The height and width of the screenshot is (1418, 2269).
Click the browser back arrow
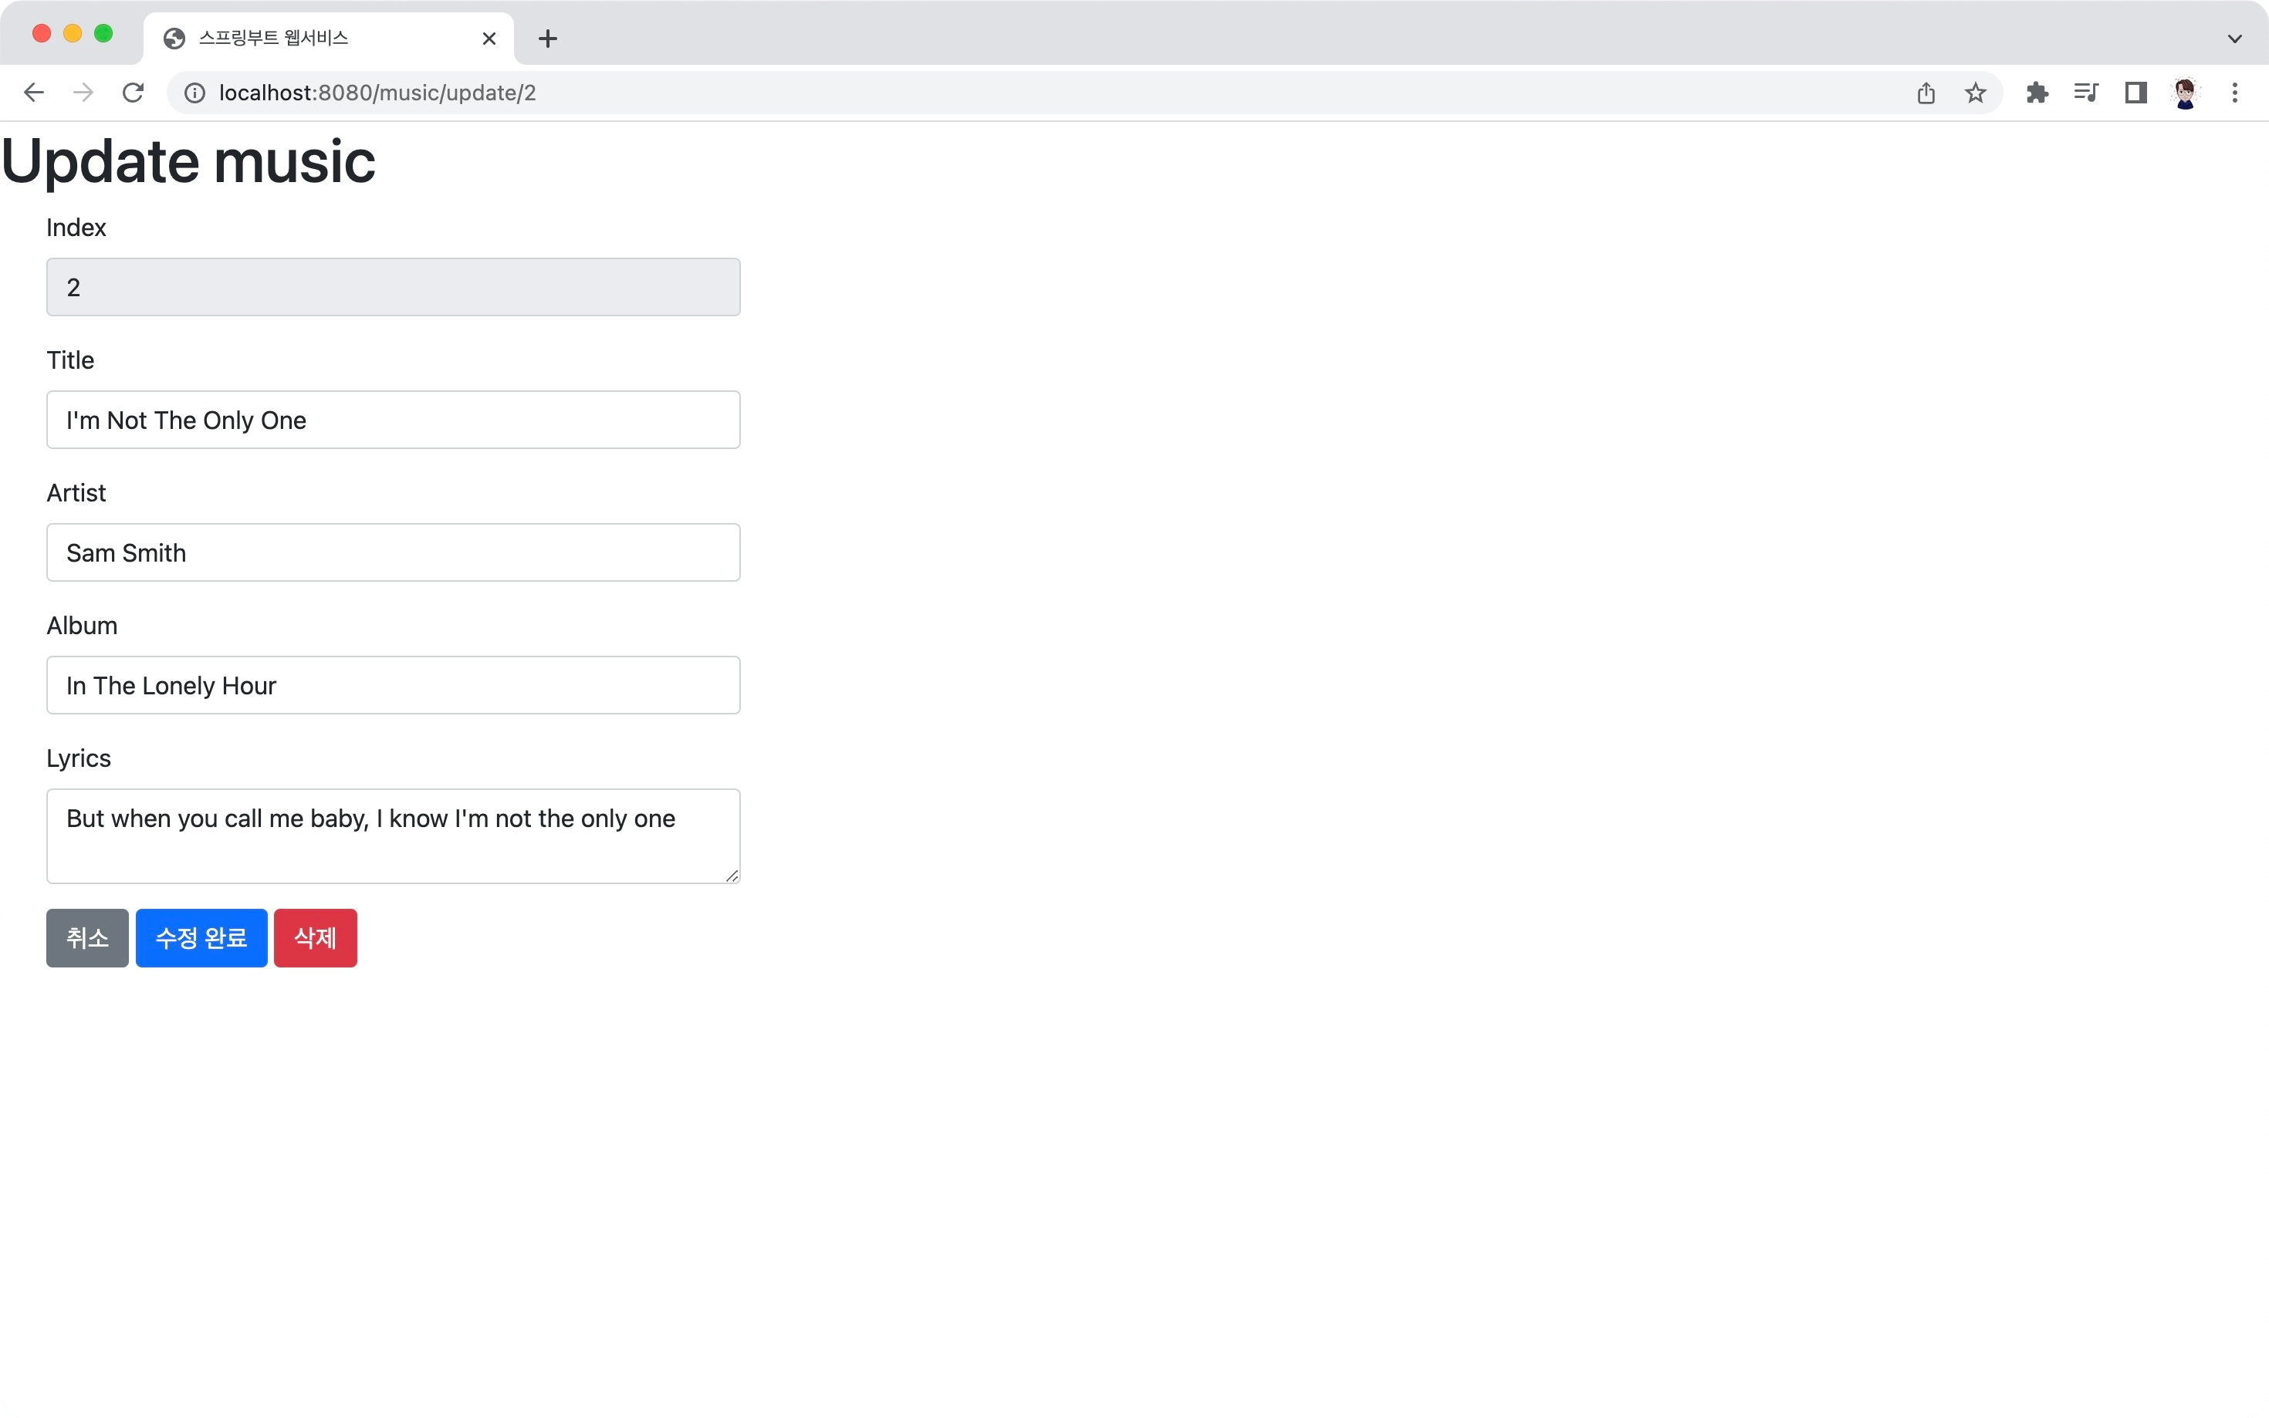coord(34,93)
